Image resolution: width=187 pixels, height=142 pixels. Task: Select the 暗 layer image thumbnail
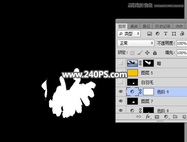coord(132,63)
